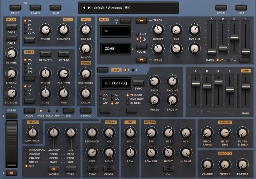The width and height of the screenshot is (256, 179).
Task: Select OSC 2 square waveform
Action: point(28,68)
